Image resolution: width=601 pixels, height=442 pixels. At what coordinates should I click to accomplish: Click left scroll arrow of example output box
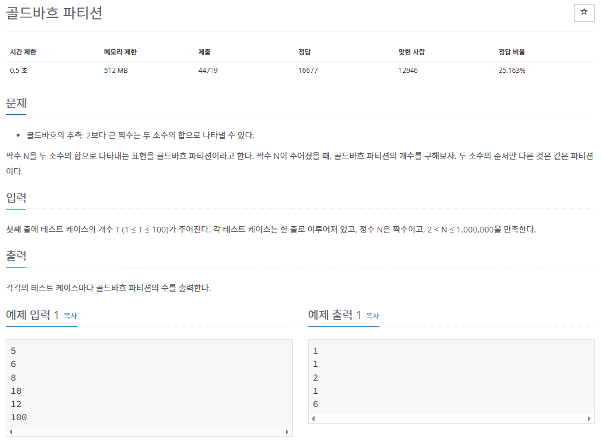[x=313, y=418]
